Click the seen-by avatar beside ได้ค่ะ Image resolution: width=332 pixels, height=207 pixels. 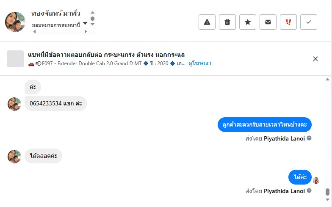[x=316, y=180]
